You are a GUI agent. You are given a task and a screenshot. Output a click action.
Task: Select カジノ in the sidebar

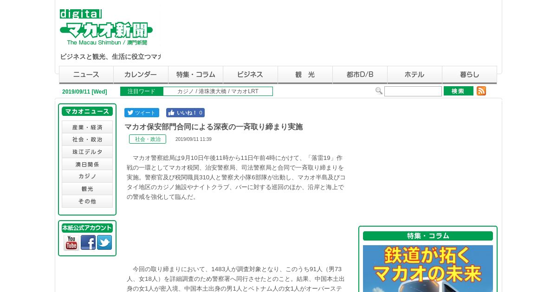coord(87,176)
